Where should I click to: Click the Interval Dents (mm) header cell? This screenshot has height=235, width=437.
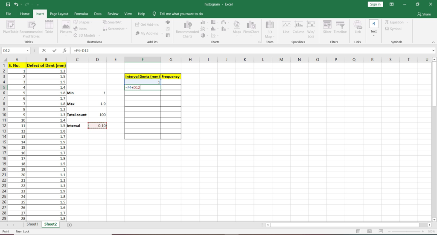tap(143, 76)
